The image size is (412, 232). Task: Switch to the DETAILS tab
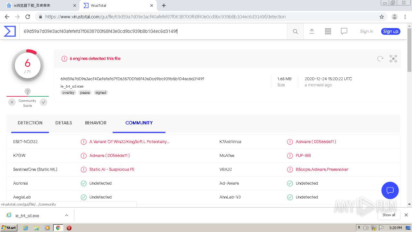point(64,123)
